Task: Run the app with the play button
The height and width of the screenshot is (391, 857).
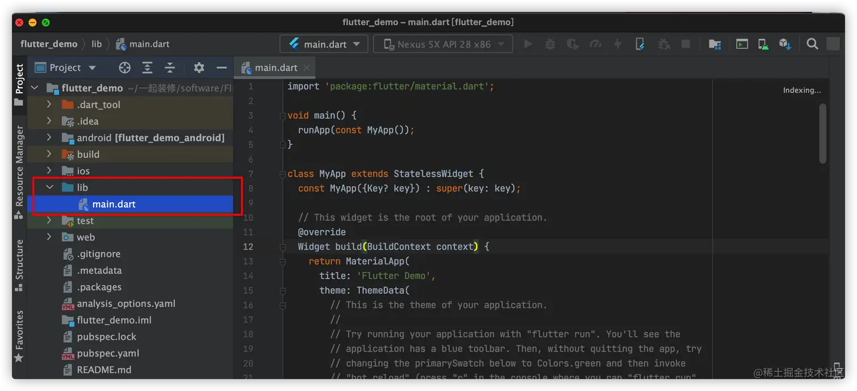Action: coord(528,44)
